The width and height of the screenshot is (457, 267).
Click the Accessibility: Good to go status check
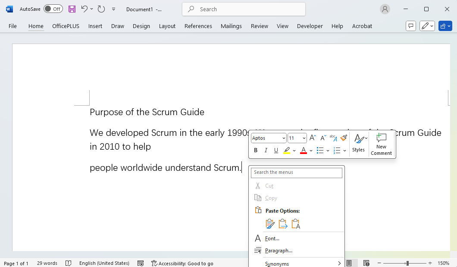coord(182,263)
